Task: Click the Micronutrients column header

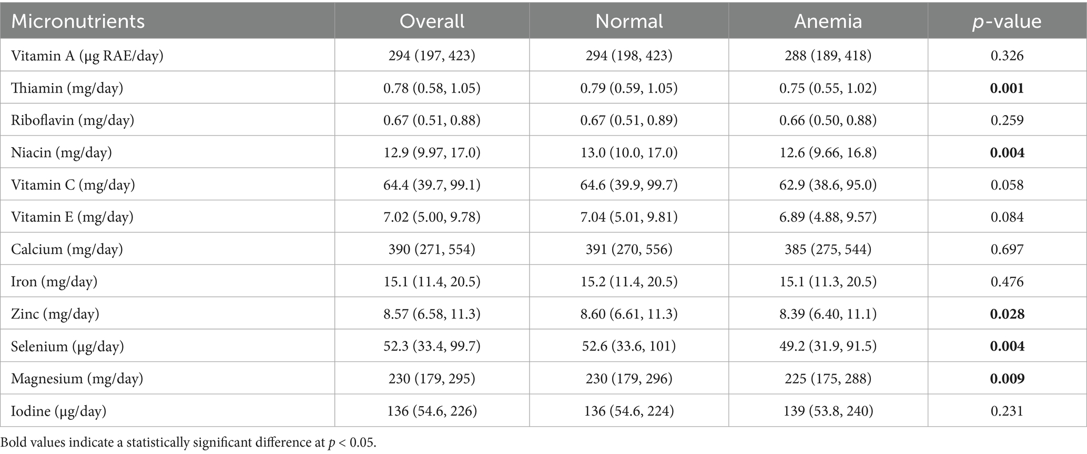Action: point(78,21)
